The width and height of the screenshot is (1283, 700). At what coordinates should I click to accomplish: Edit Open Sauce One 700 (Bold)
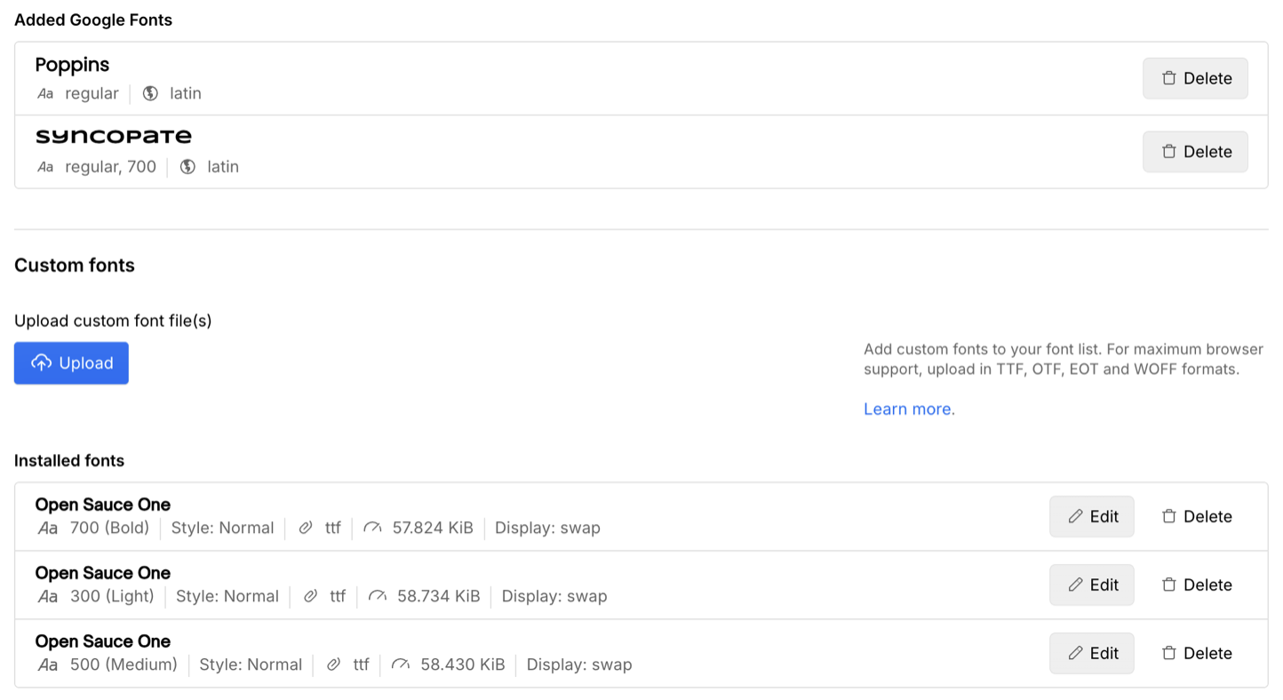[x=1092, y=517]
